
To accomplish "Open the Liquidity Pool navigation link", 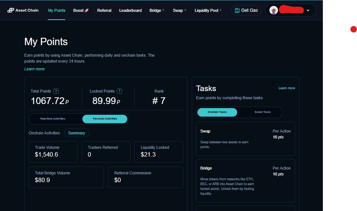I will [x=208, y=10].
